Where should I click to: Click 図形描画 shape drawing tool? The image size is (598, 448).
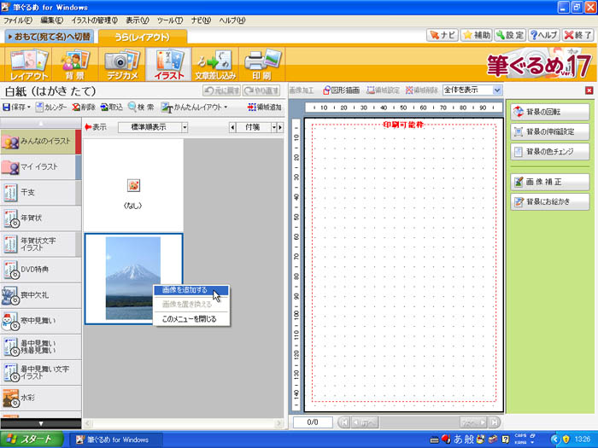(x=342, y=90)
